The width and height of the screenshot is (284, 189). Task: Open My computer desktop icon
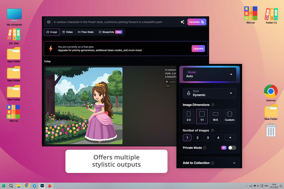click(14, 17)
